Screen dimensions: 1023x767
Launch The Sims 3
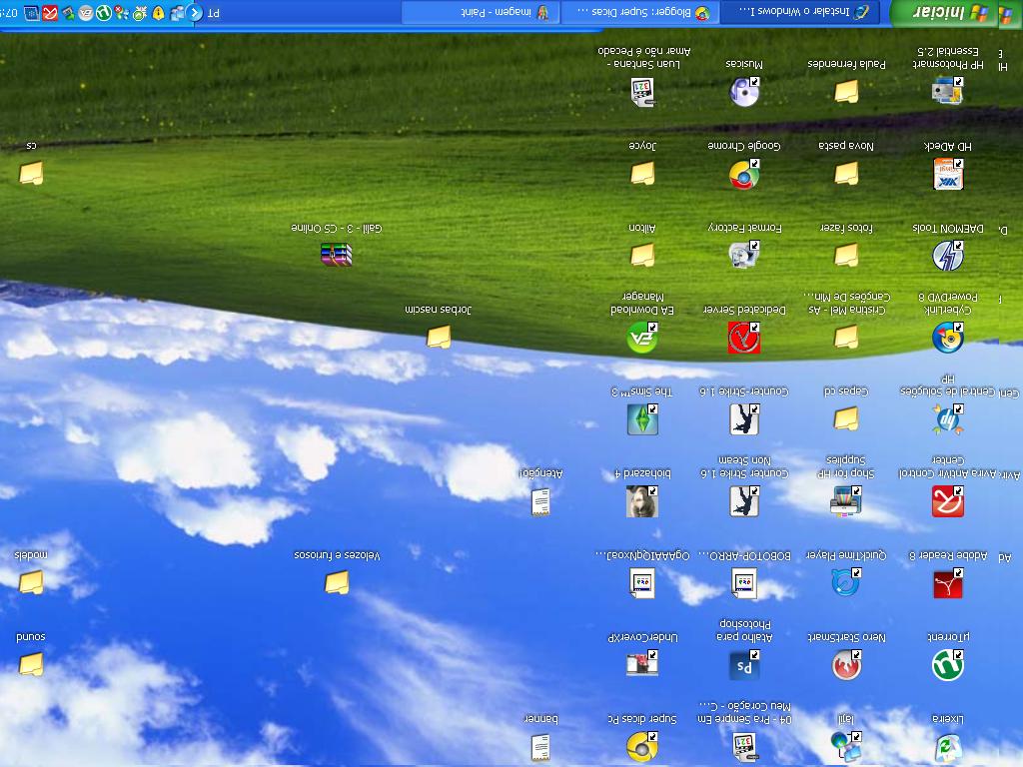(x=643, y=419)
